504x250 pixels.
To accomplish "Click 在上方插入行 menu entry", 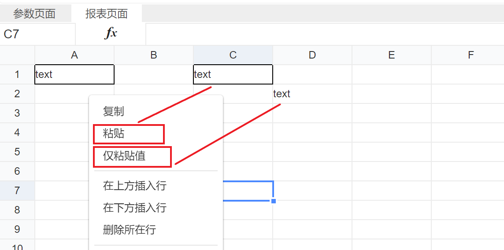I will (135, 185).
